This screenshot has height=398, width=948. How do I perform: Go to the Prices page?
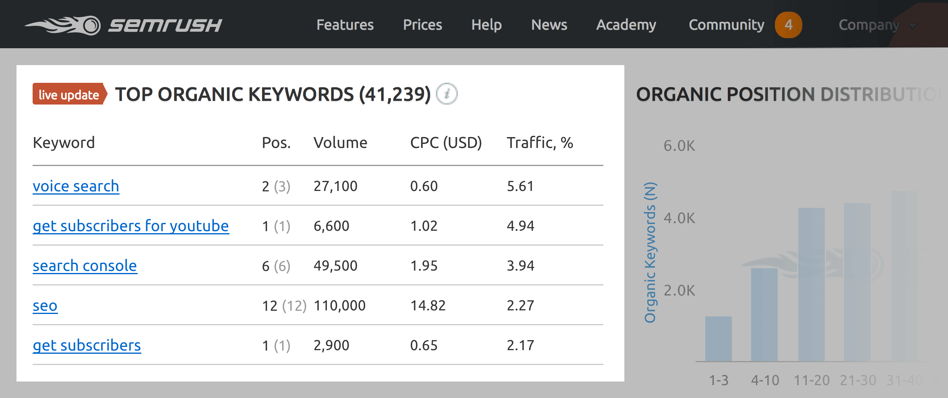pyautogui.click(x=423, y=25)
